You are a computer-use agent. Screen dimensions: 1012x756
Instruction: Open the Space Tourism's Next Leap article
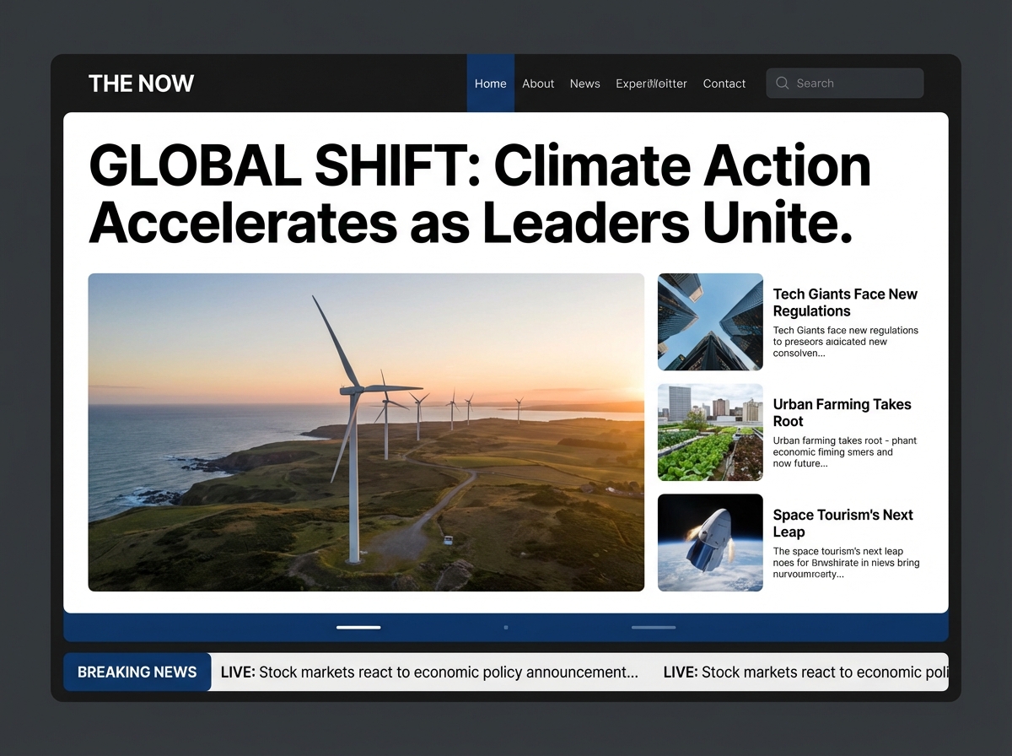point(842,523)
